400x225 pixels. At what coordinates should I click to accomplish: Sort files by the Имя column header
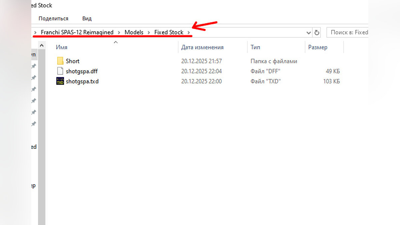pos(62,47)
